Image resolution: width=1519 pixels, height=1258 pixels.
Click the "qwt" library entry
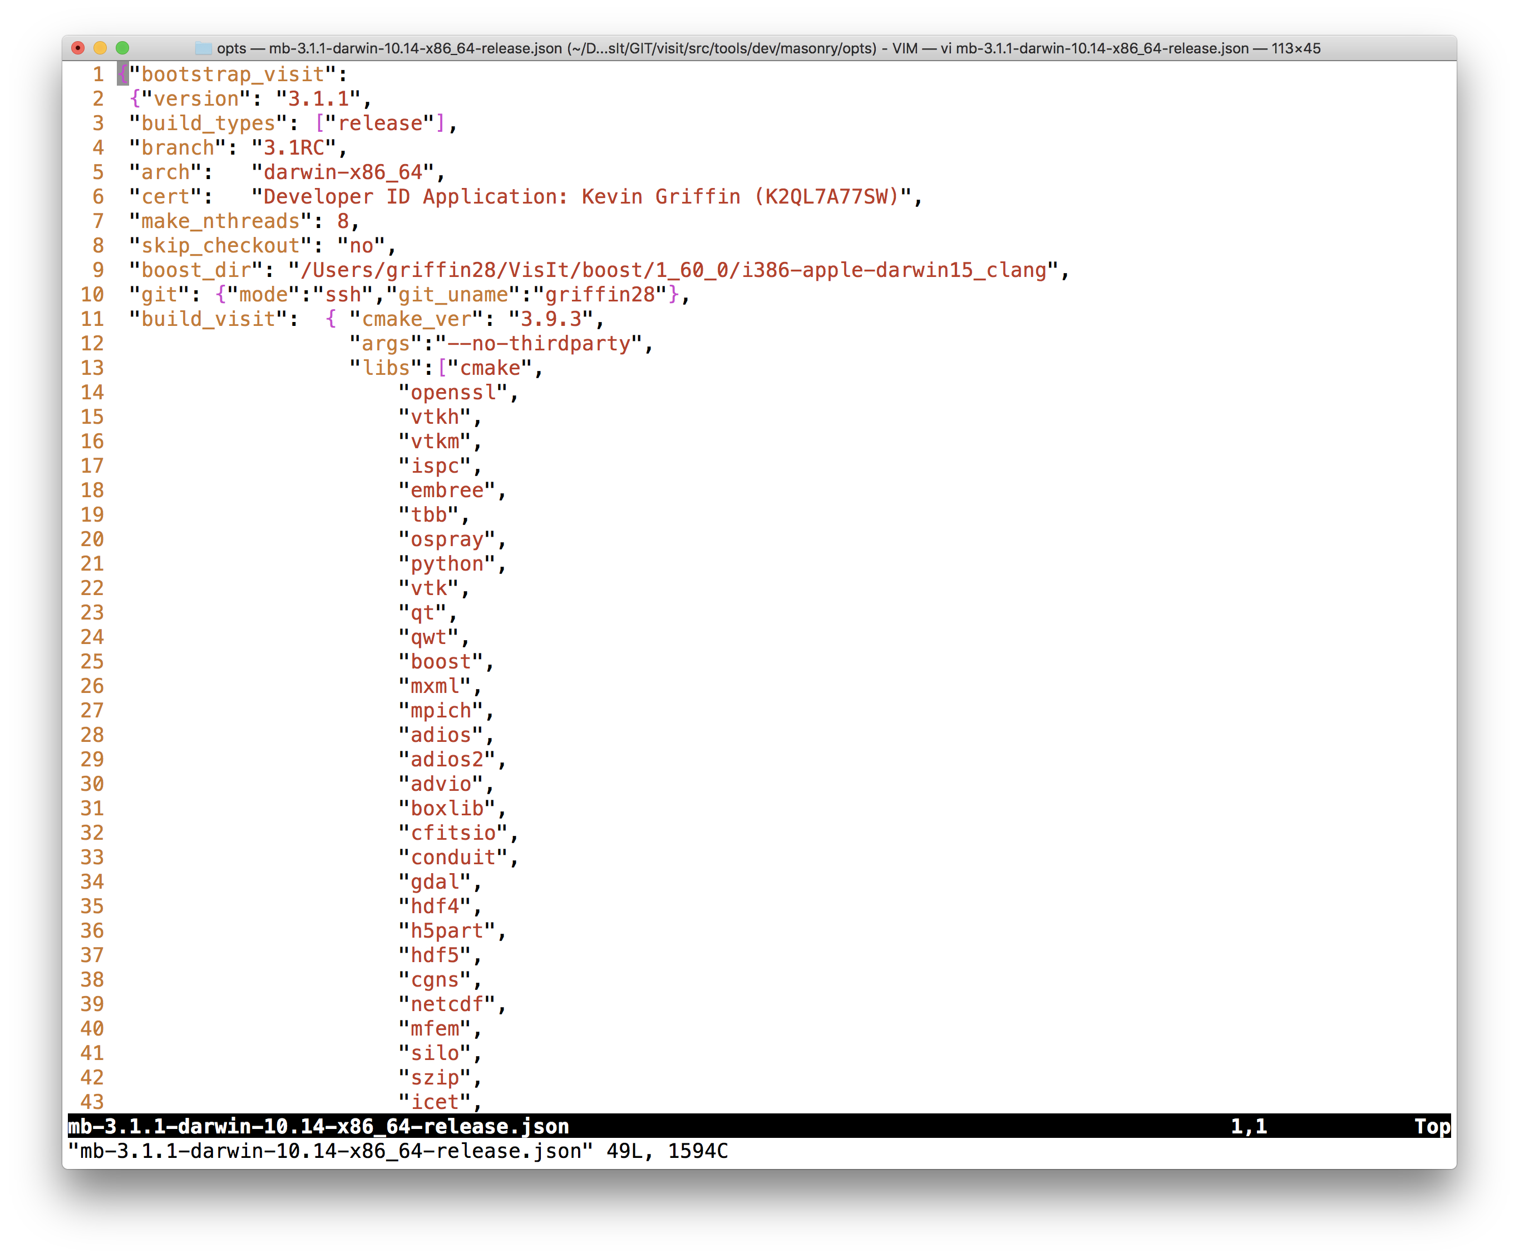point(428,638)
